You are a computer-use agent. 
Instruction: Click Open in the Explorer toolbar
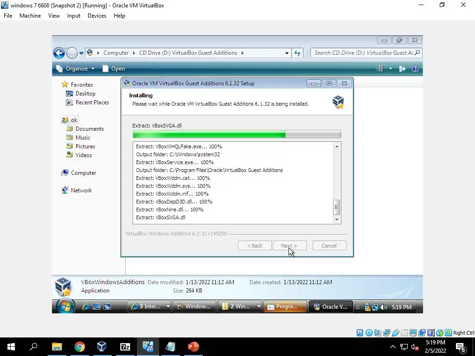pos(114,69)
